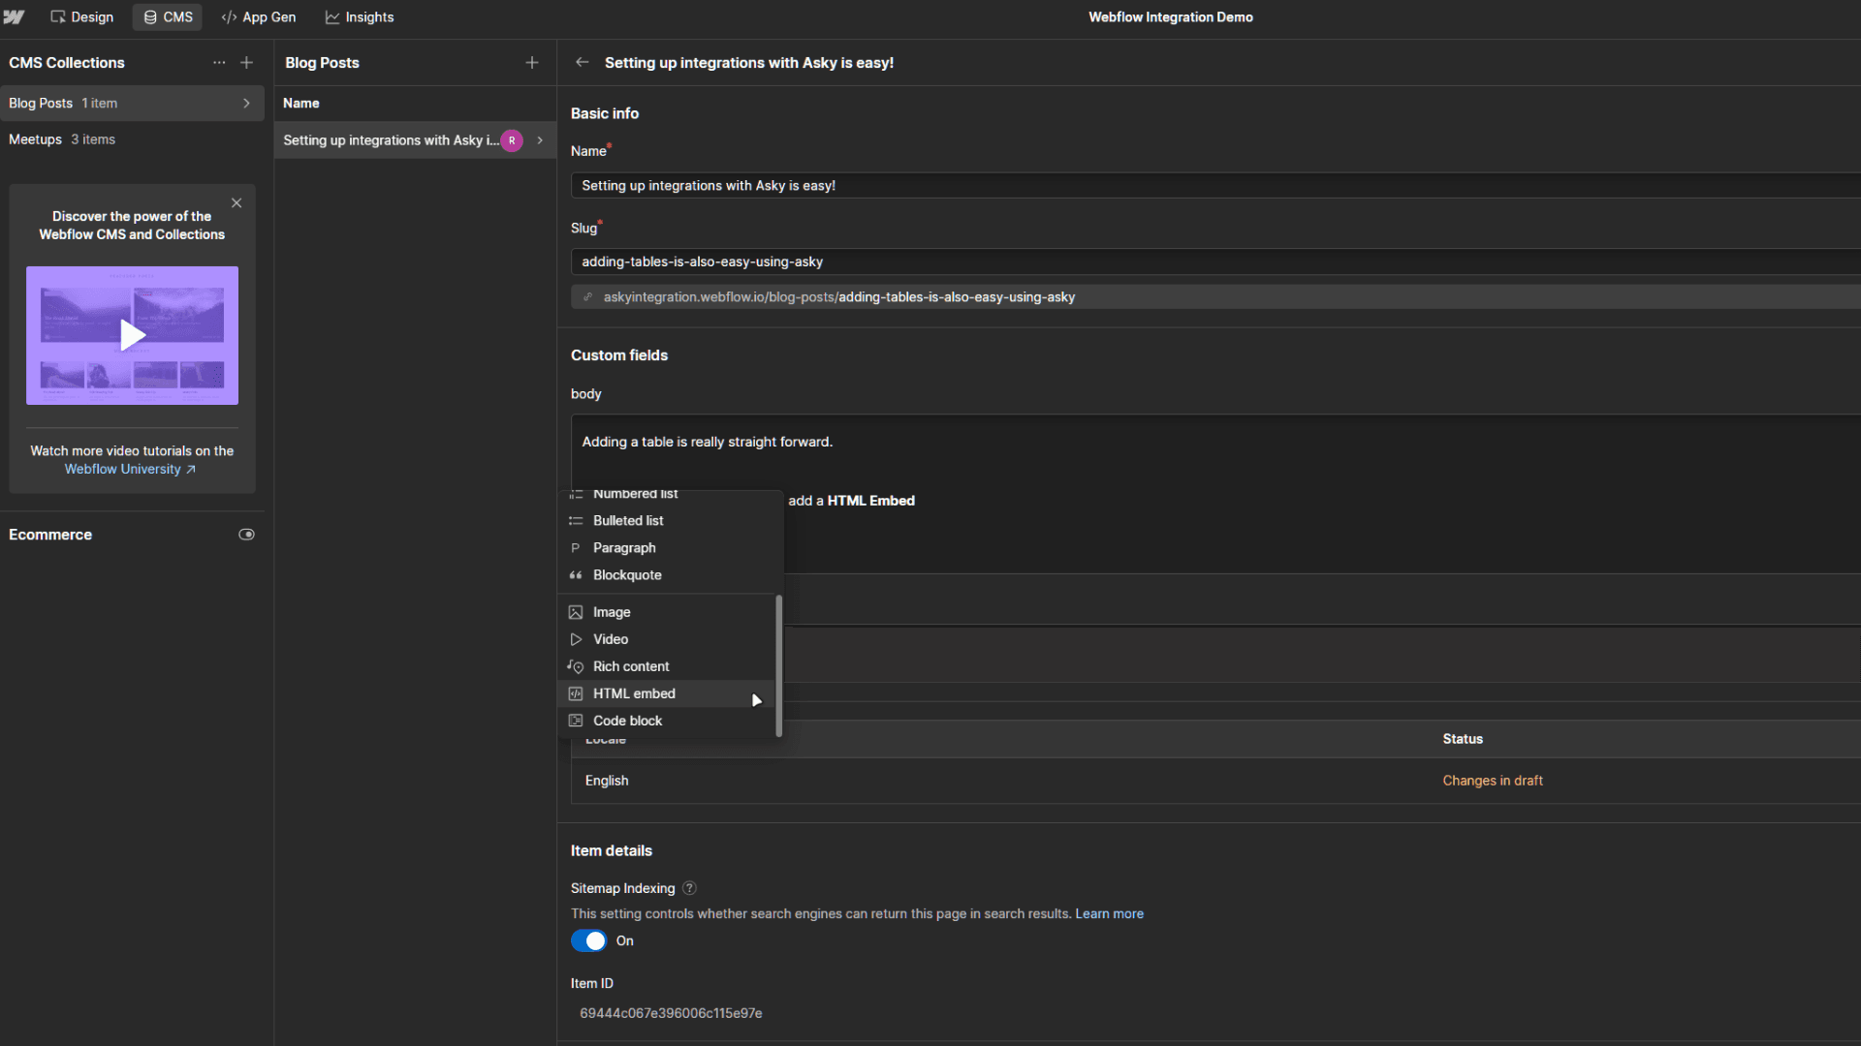
Task: Choose Bulleted list from insert menu
Action: click(667, 521)
